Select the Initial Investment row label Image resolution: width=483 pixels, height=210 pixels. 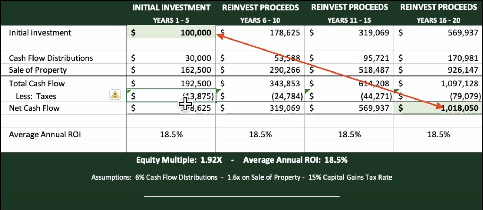tap(40, 32)
